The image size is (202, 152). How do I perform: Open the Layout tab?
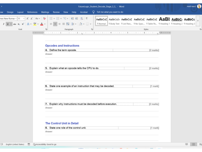pyautogui.click(x=20, y=12)
